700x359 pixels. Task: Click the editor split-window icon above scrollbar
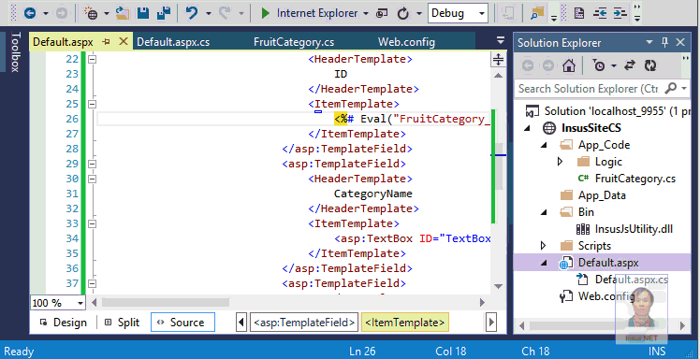coord(498,59)
